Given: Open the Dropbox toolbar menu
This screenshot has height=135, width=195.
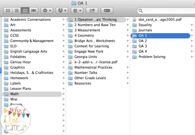Looking at the screenshot, I should 62,11.
